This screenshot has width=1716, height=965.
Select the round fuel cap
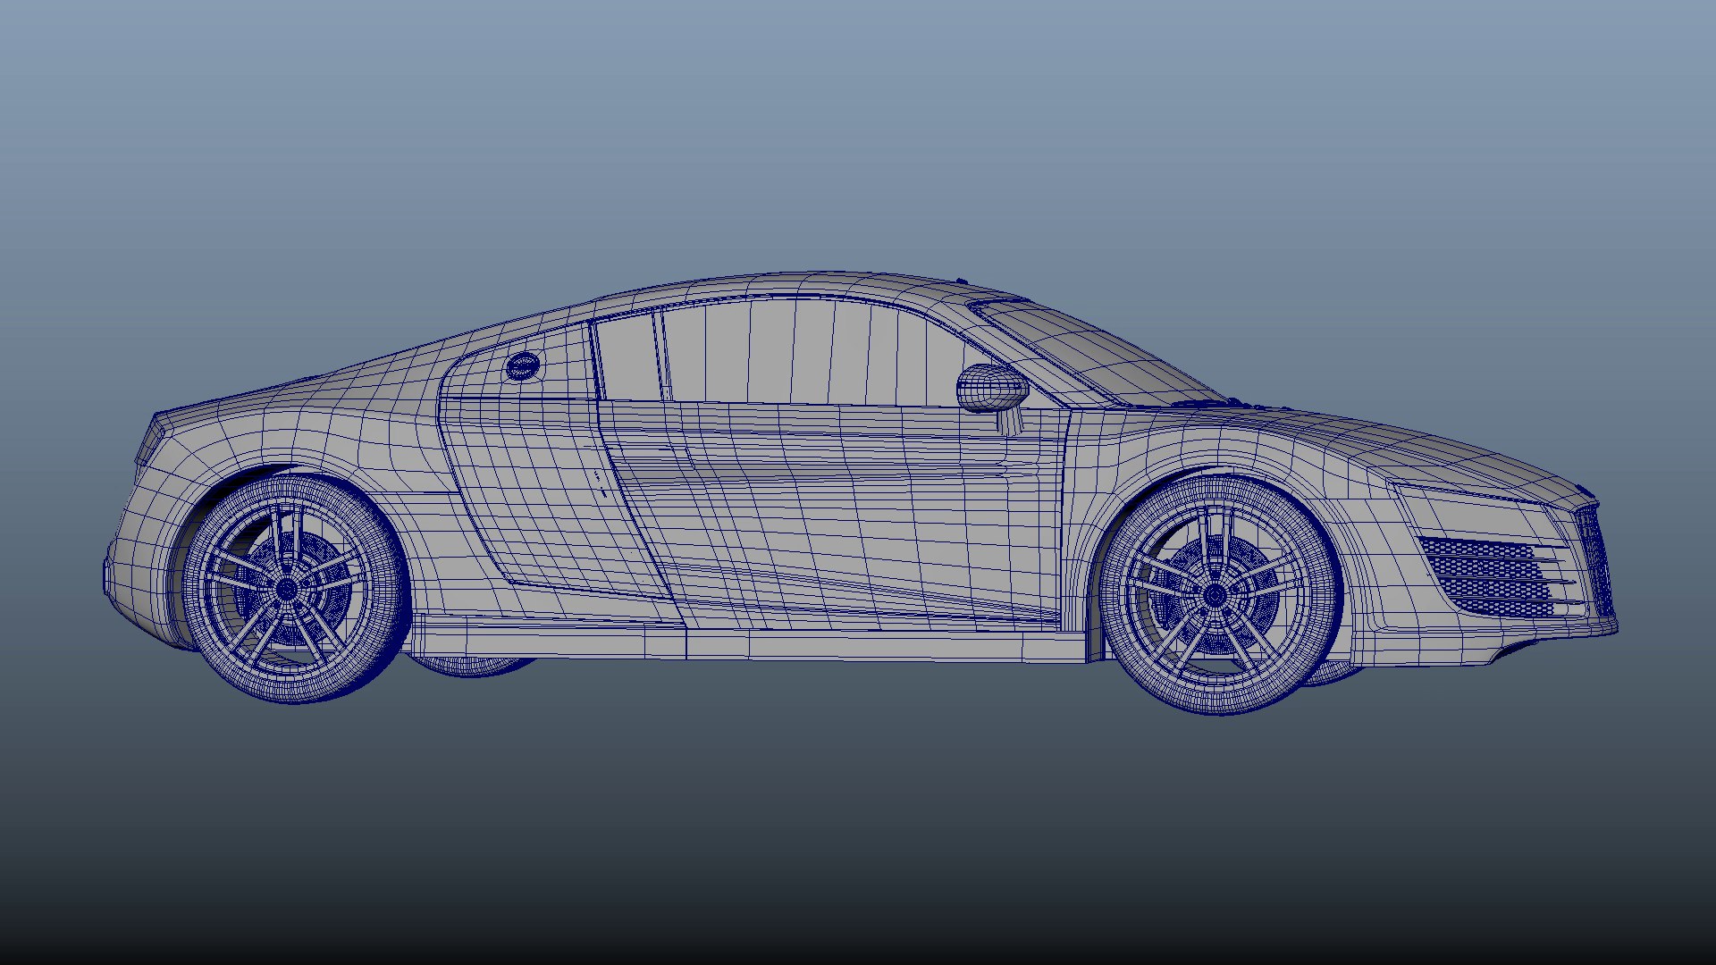tap(524, 366)
